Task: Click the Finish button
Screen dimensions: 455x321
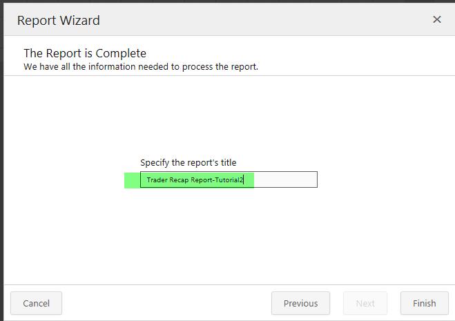Action: pos(424,303)
